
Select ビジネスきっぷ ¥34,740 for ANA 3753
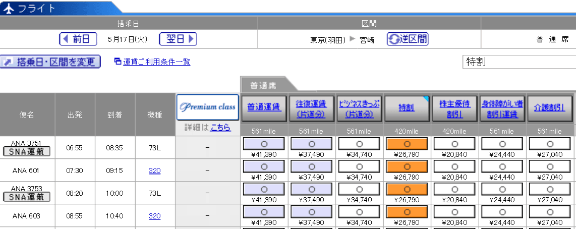[x=359, y=190]
